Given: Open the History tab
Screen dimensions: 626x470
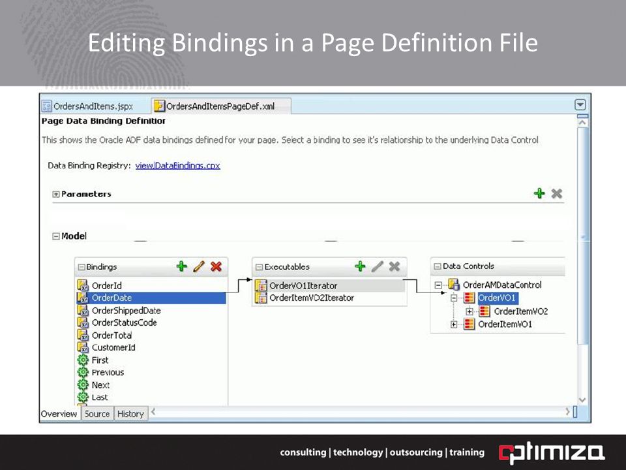Looking at the screenshot, I should click(x=130, y=414).
